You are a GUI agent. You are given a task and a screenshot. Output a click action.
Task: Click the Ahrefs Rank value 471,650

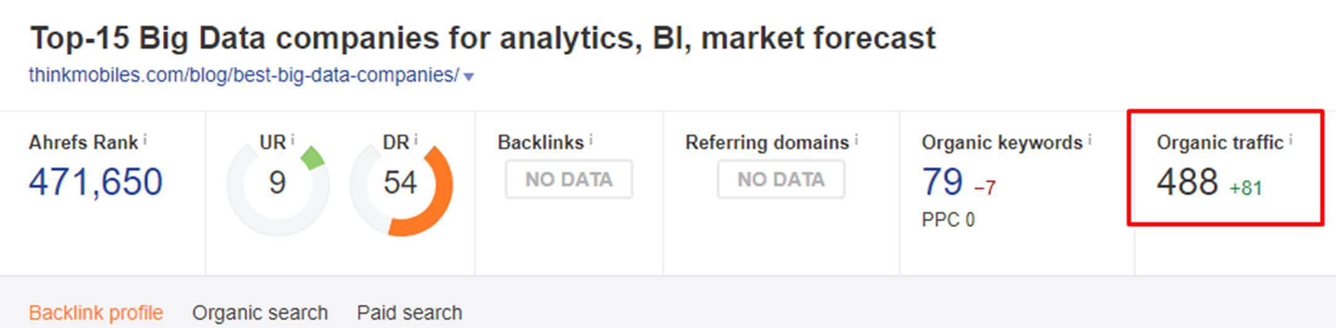point(96,182)
